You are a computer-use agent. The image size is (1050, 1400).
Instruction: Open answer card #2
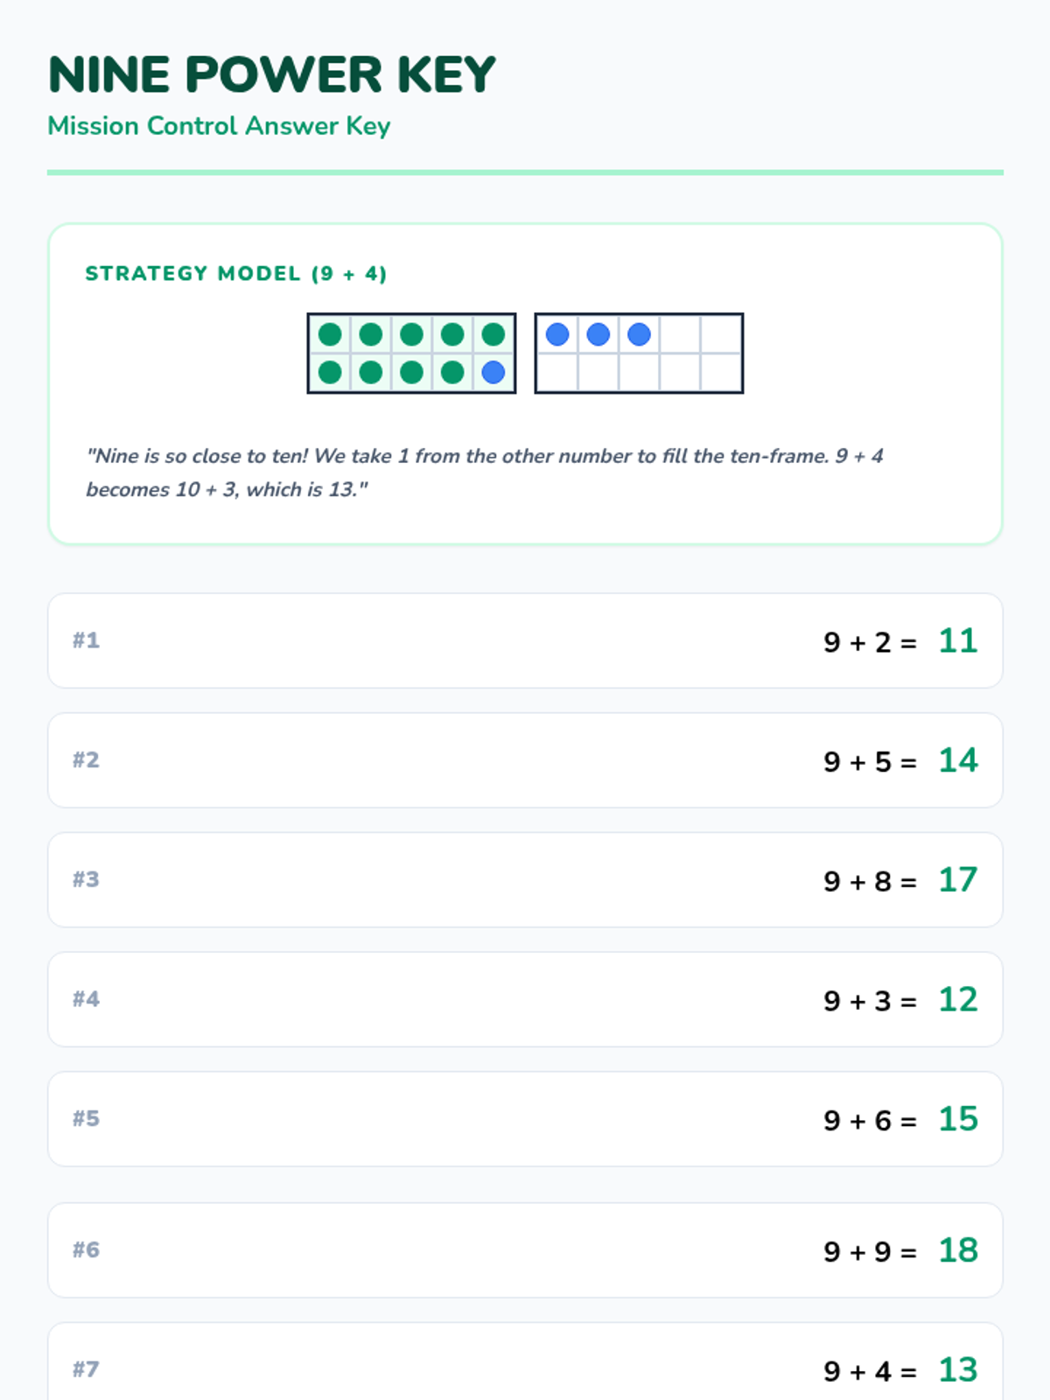(525, 760)
